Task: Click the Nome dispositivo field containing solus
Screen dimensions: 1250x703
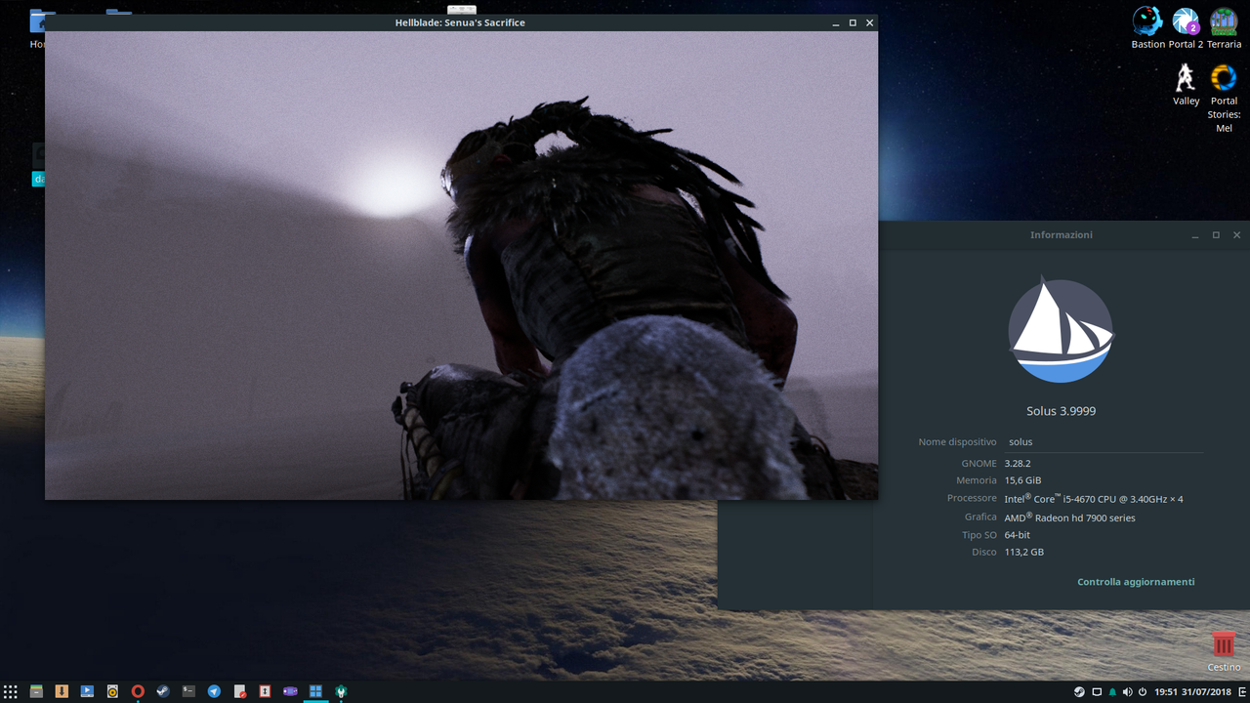Action: tap(1102, 442)
